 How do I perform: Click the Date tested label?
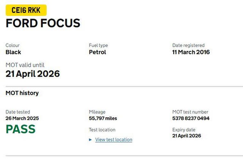coord(18,112)
